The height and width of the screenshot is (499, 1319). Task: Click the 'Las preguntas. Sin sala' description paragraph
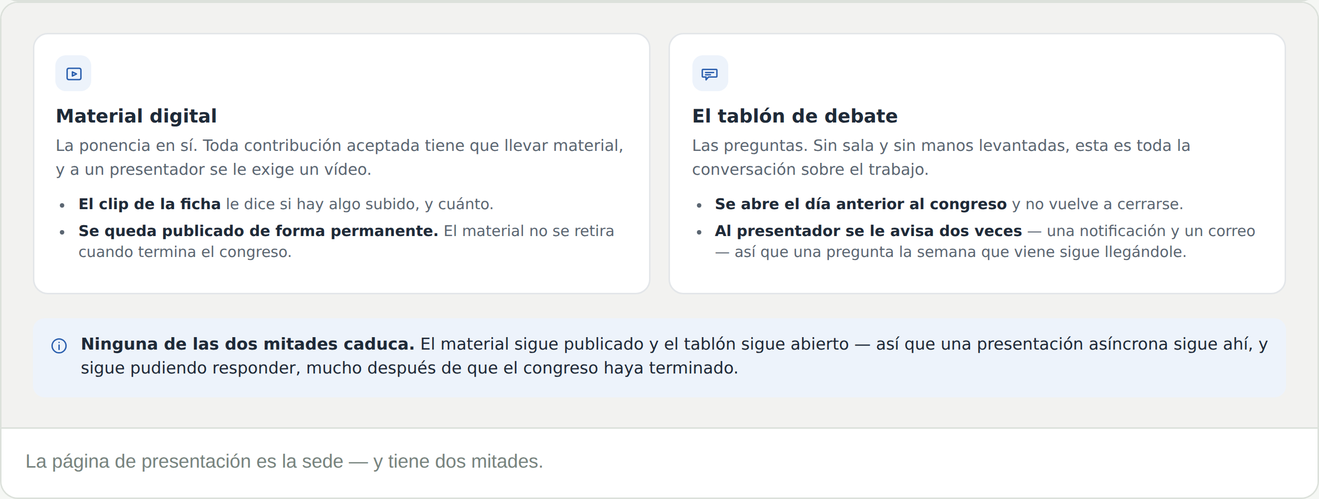tap(941, 157)
